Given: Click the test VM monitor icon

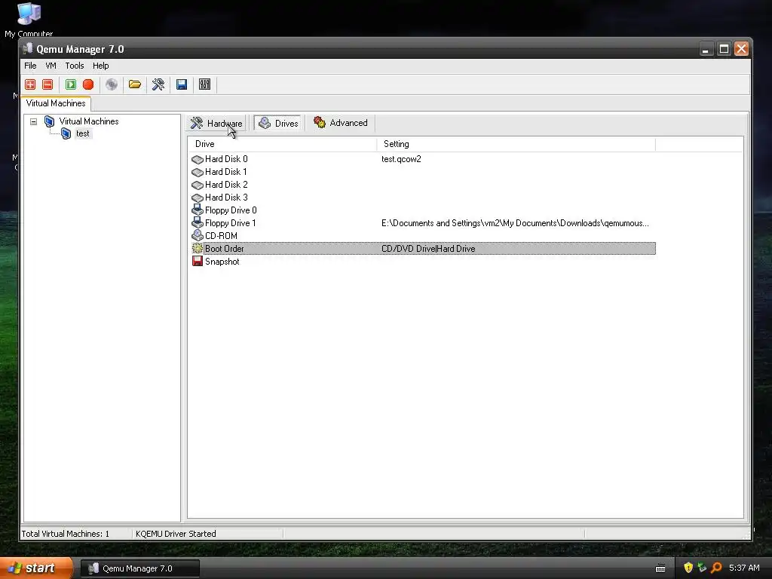Looking at the screenshot, I should click(x=66, y=133).
